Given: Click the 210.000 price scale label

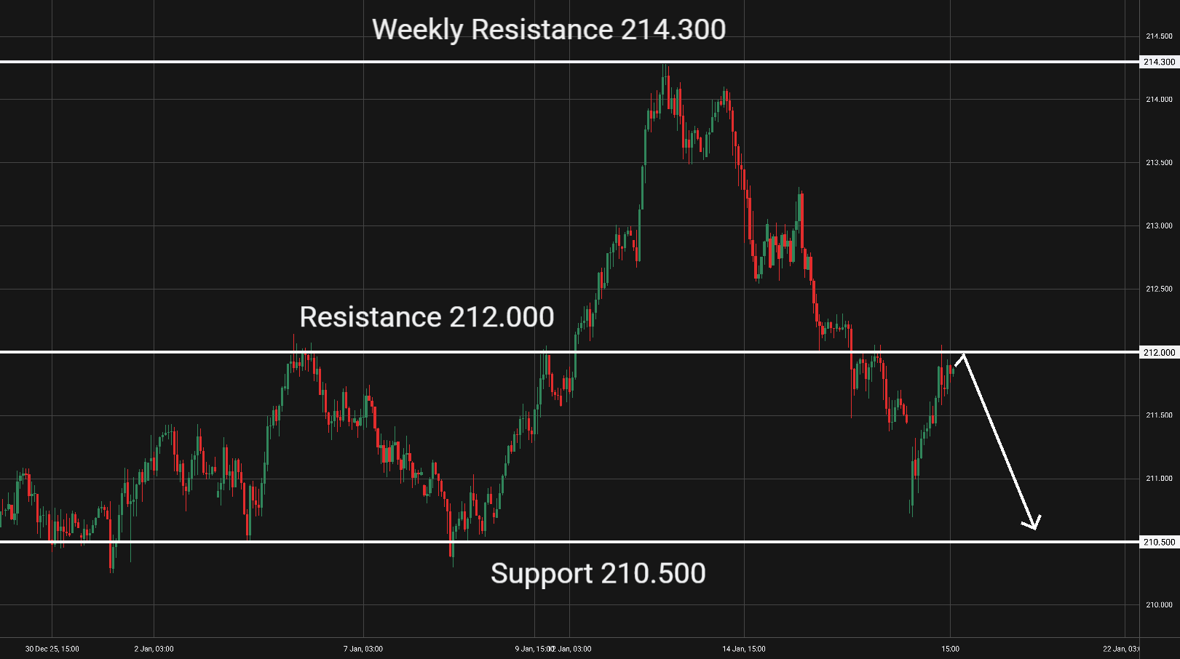Looking at the screenshot, I should point(1159,605).
